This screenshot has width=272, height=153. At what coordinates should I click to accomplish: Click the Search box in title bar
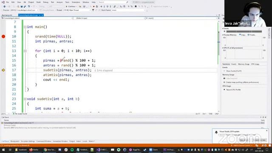[113, 2]
